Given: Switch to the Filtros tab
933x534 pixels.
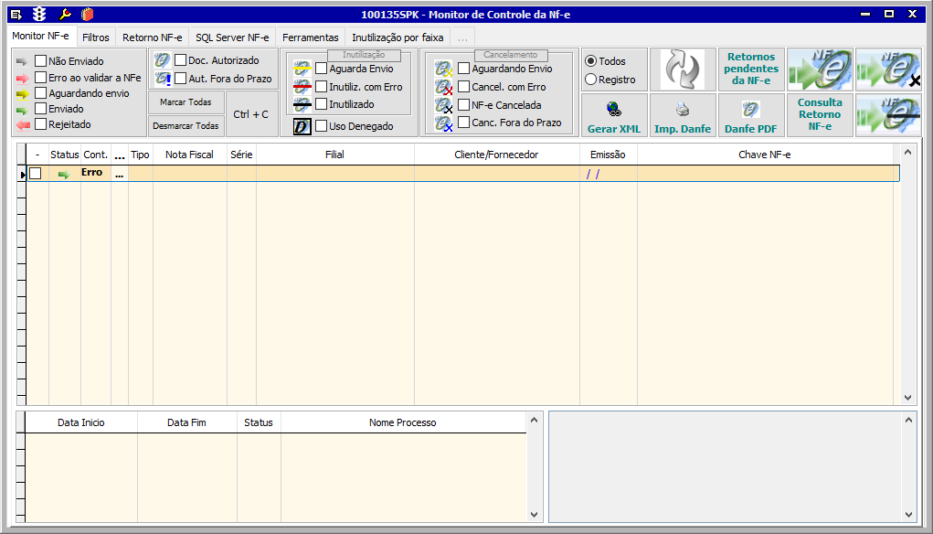Looking at the screenshot, I should pos(95,37).
